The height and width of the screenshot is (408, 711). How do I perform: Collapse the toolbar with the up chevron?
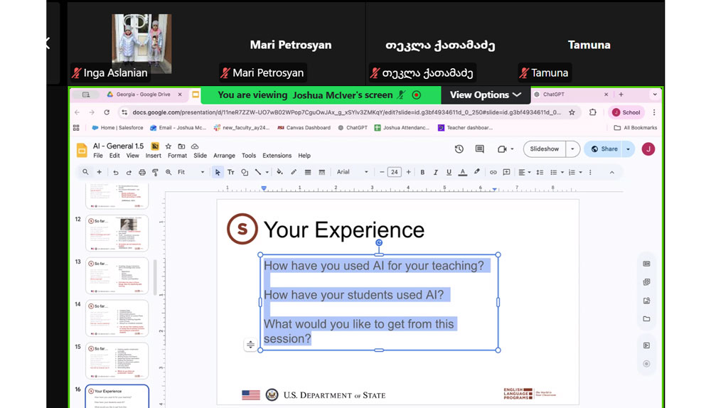tap(611, 172)
